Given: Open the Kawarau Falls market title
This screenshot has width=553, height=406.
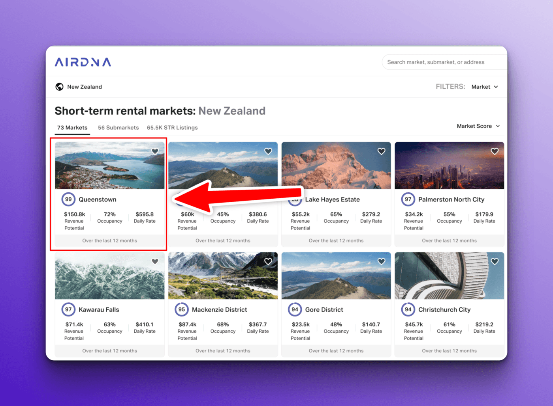Looking at the screenshot, I should [x=99, y=310].
